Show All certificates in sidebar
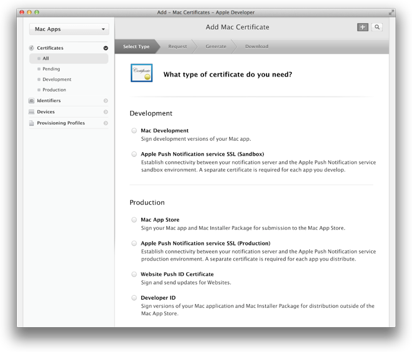Viewport: 412px width, 352px height. [68, 59]
